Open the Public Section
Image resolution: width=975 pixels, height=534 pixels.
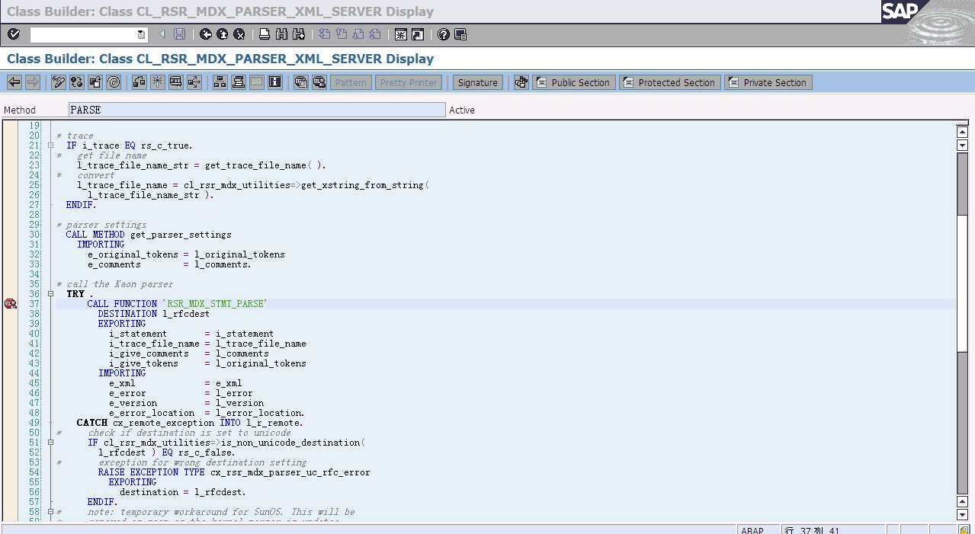point(572,82)
